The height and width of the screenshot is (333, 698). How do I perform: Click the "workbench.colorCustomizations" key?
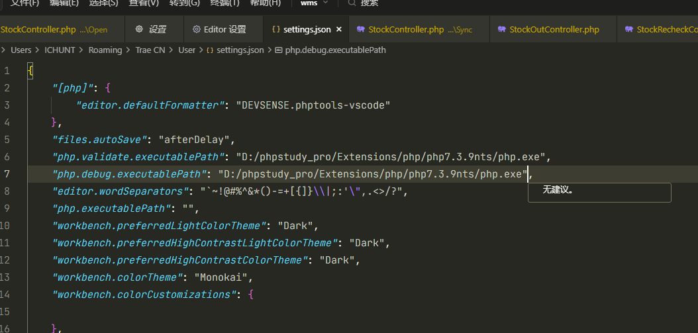pos(144,295)
